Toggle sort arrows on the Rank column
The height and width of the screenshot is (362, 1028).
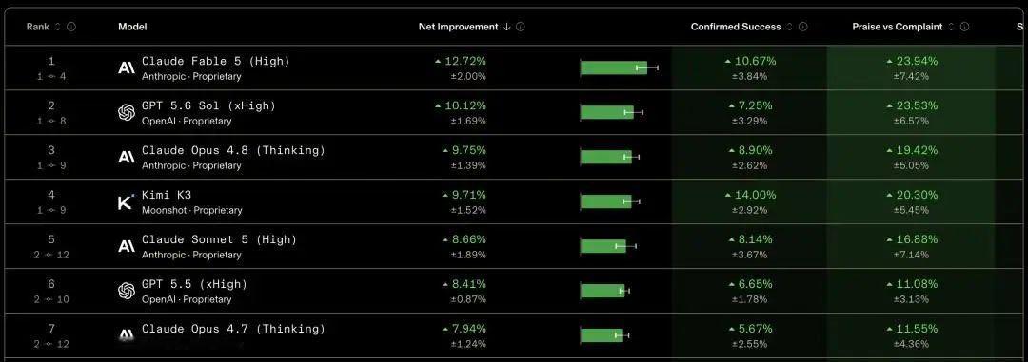pos(58,27)
